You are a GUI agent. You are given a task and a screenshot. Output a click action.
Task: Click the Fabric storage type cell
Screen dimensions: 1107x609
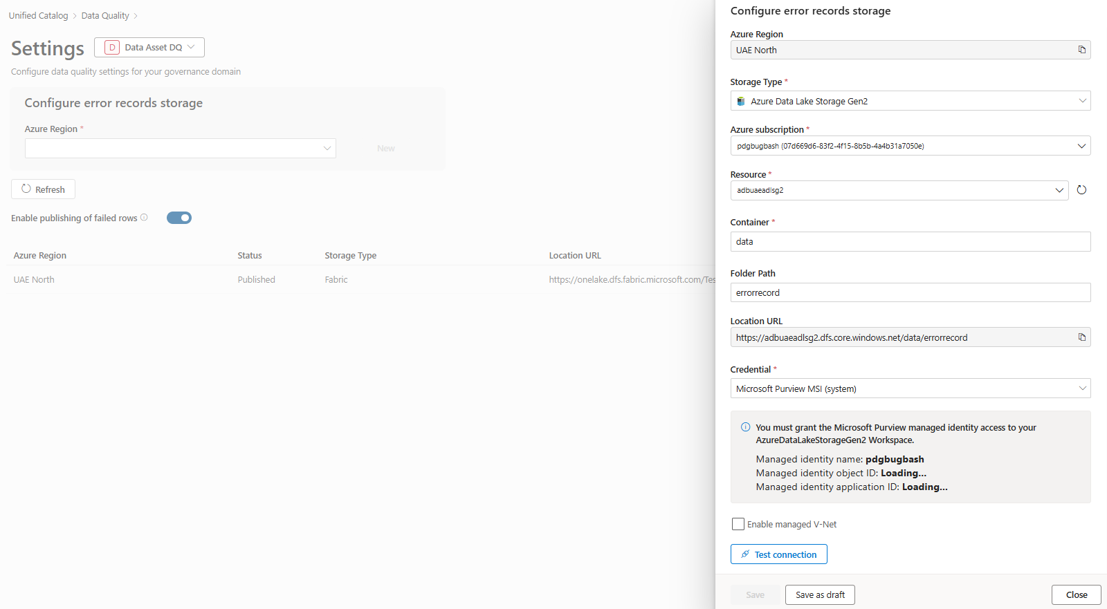pos(336,279)
